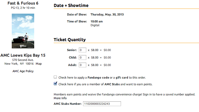Check the Fandango code or gift card box

[55, 77]
